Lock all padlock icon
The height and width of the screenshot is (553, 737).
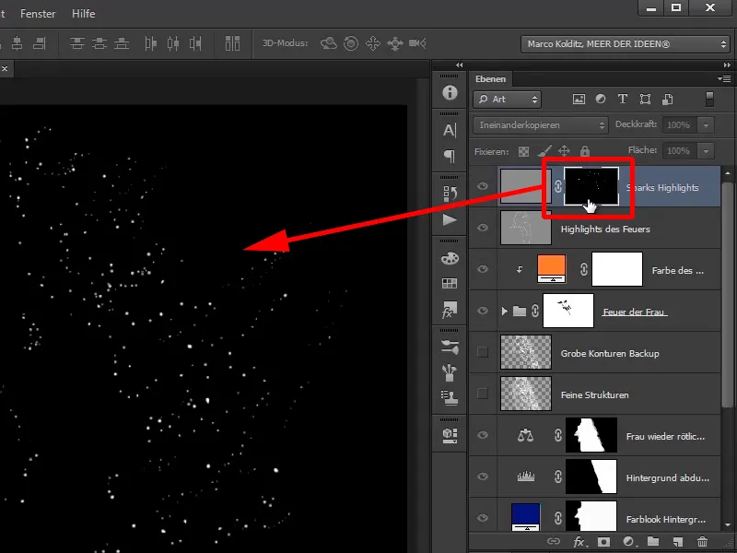click(585, 151)
